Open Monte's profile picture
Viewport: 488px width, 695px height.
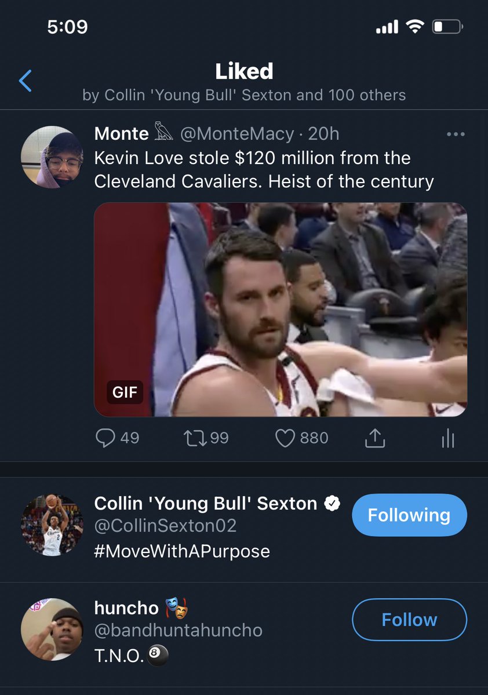click(x=52, y=157)
